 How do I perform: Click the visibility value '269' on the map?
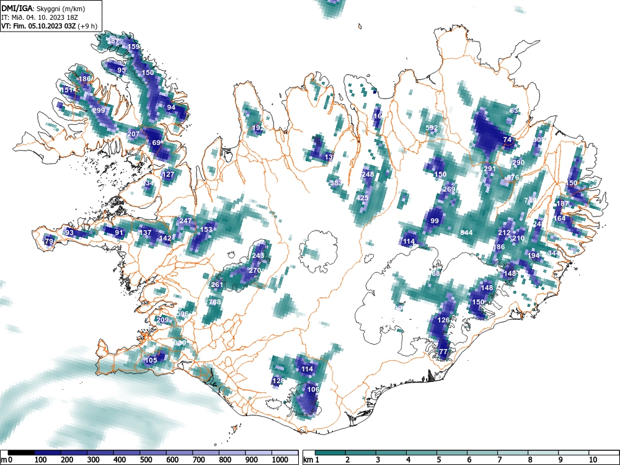click(x=449, y=189)
